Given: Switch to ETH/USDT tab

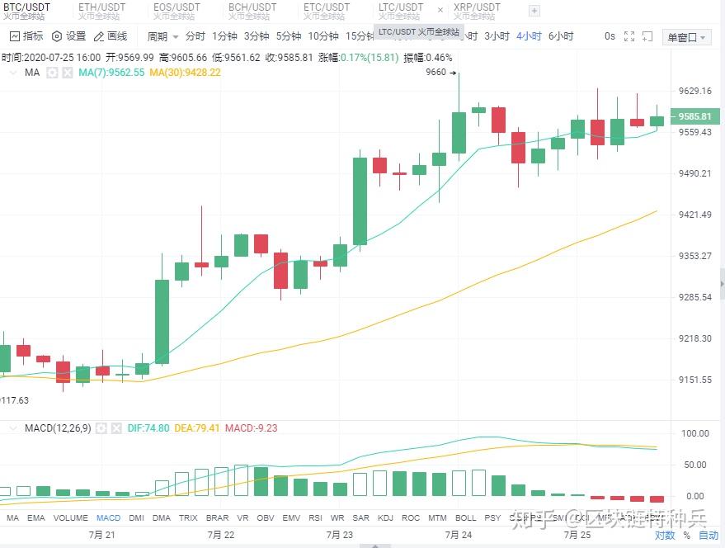Looking at the screenshot, I should 101,11.
